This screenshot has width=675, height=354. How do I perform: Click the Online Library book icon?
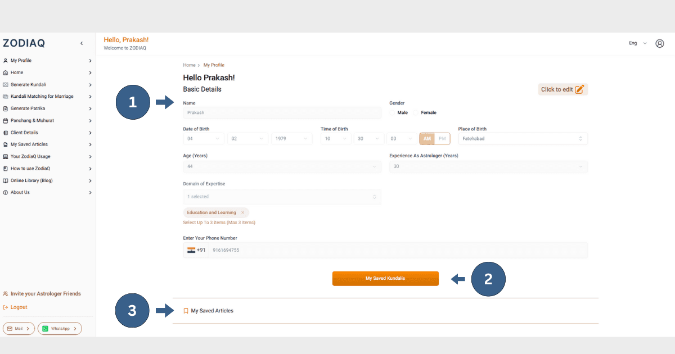tap(5, 180)
